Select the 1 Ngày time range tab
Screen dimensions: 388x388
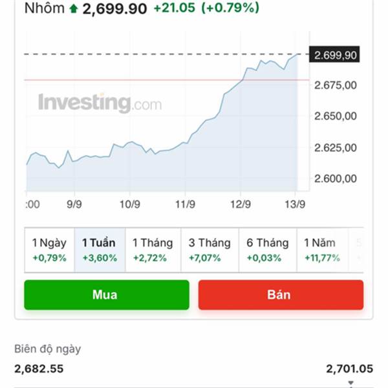point(50,250)
